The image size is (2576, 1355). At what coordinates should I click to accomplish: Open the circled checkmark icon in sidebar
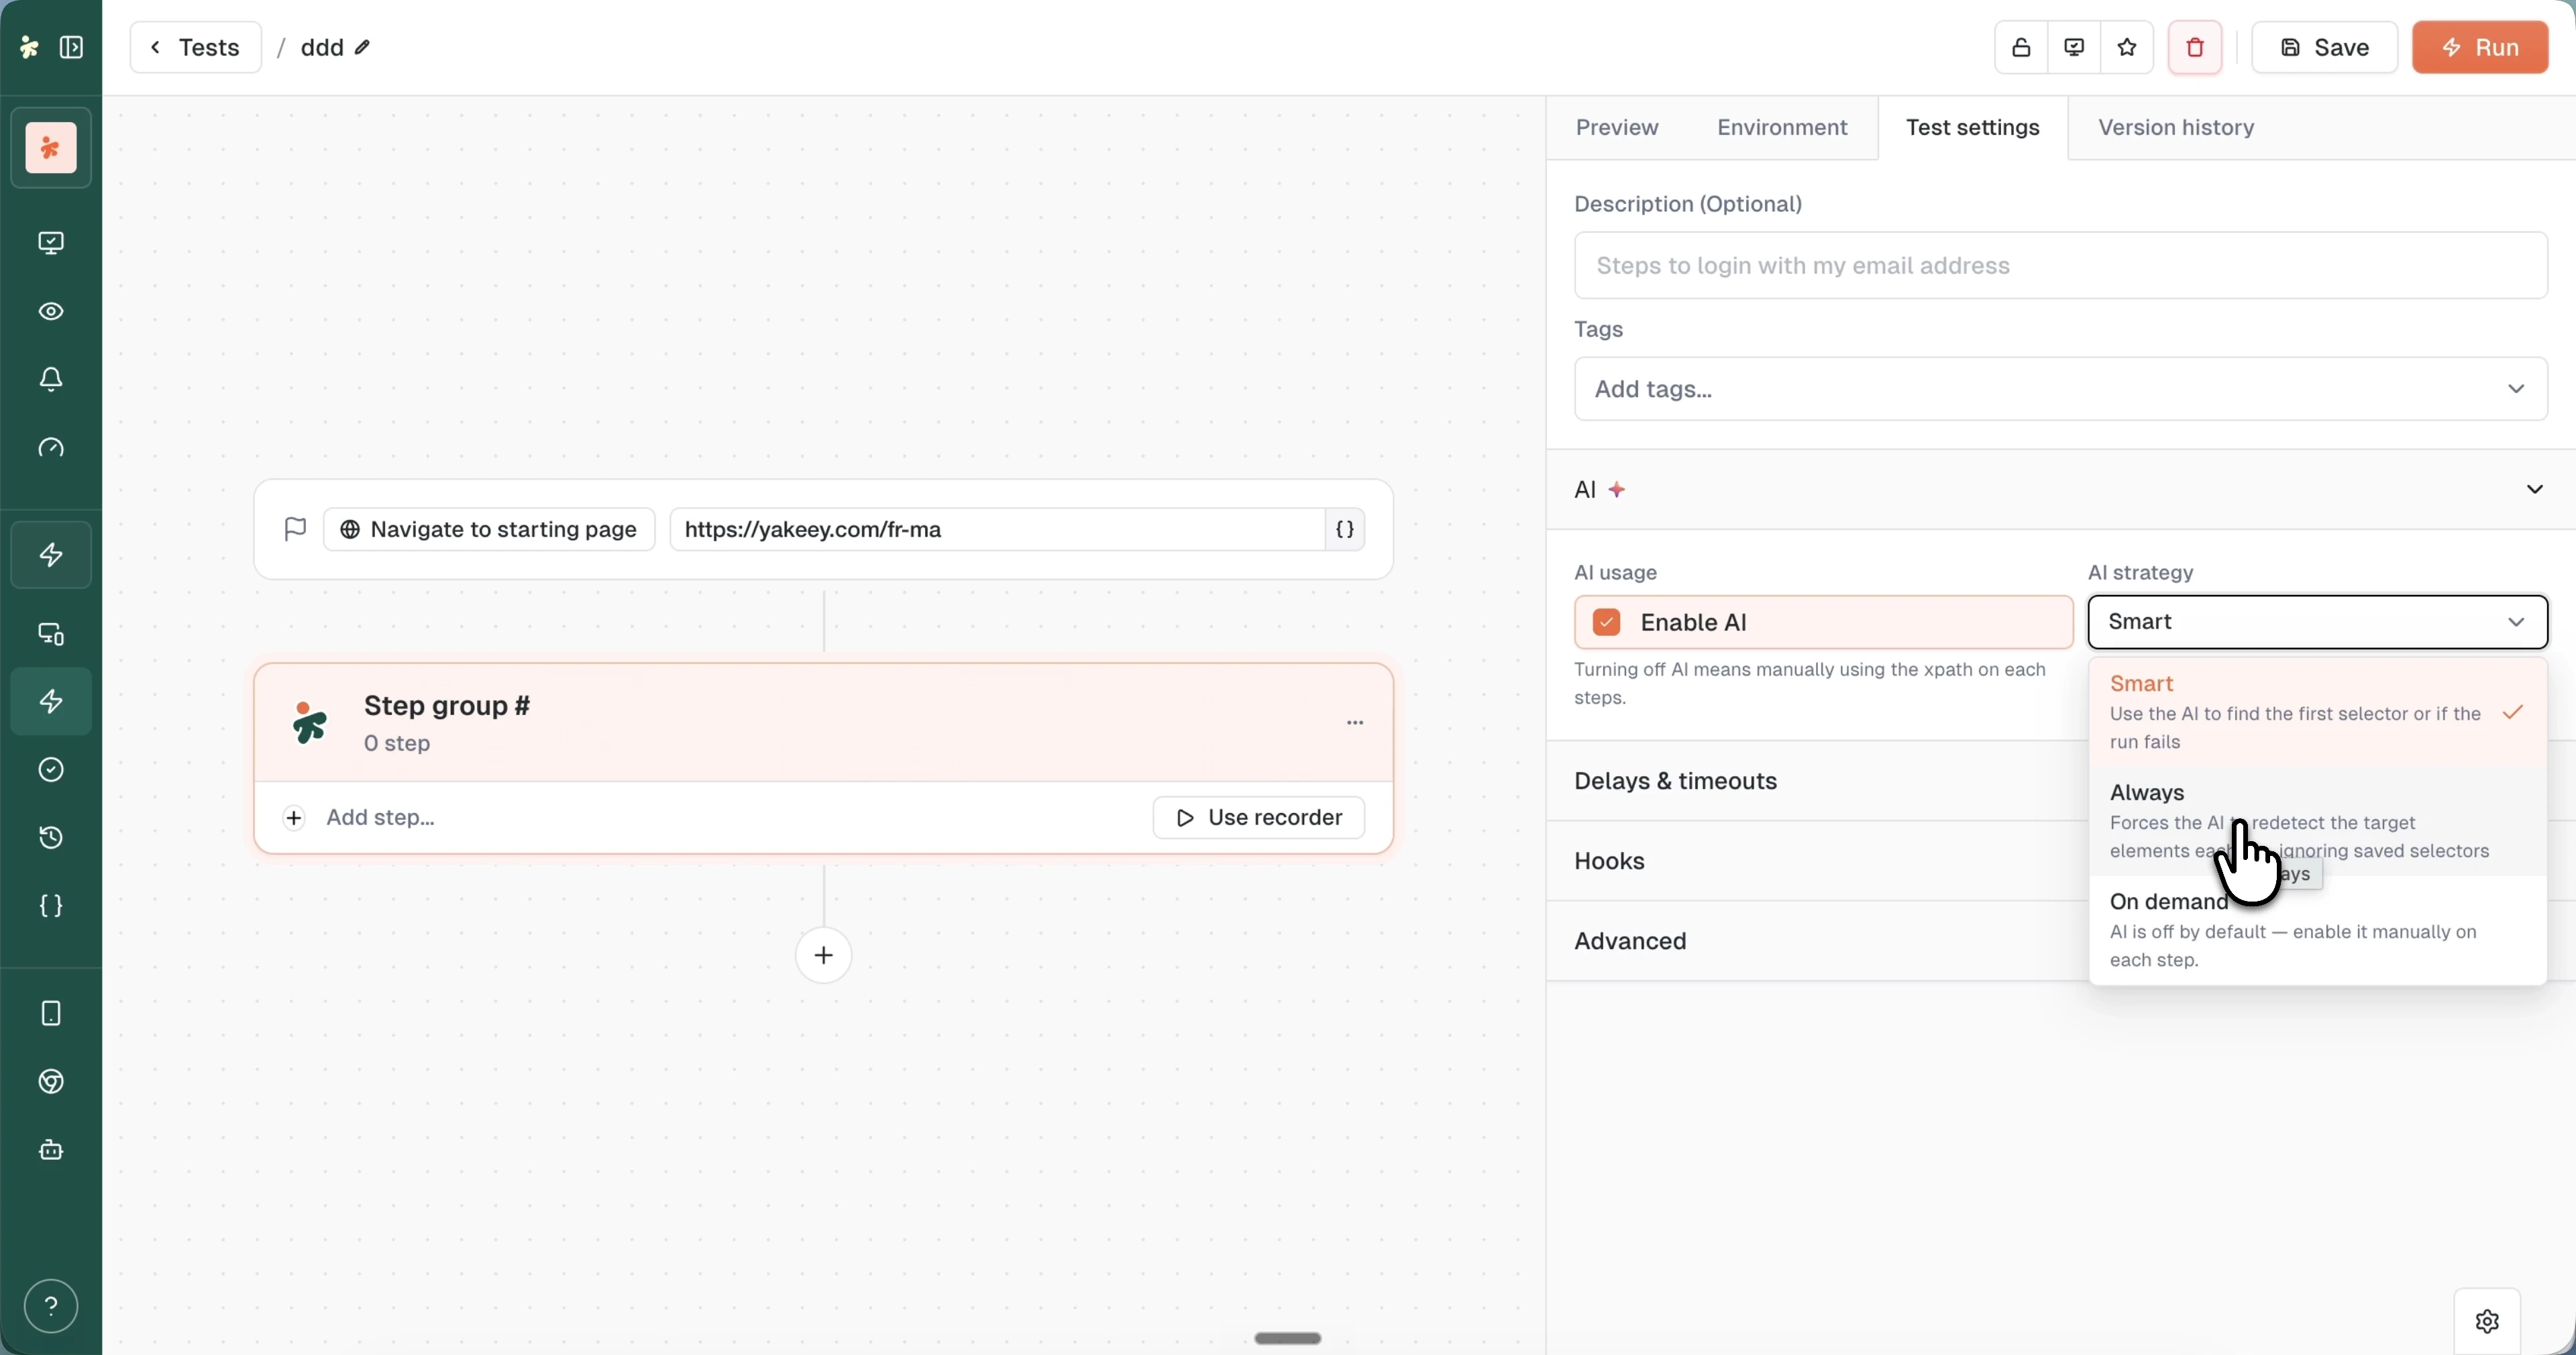pos(51,769)
